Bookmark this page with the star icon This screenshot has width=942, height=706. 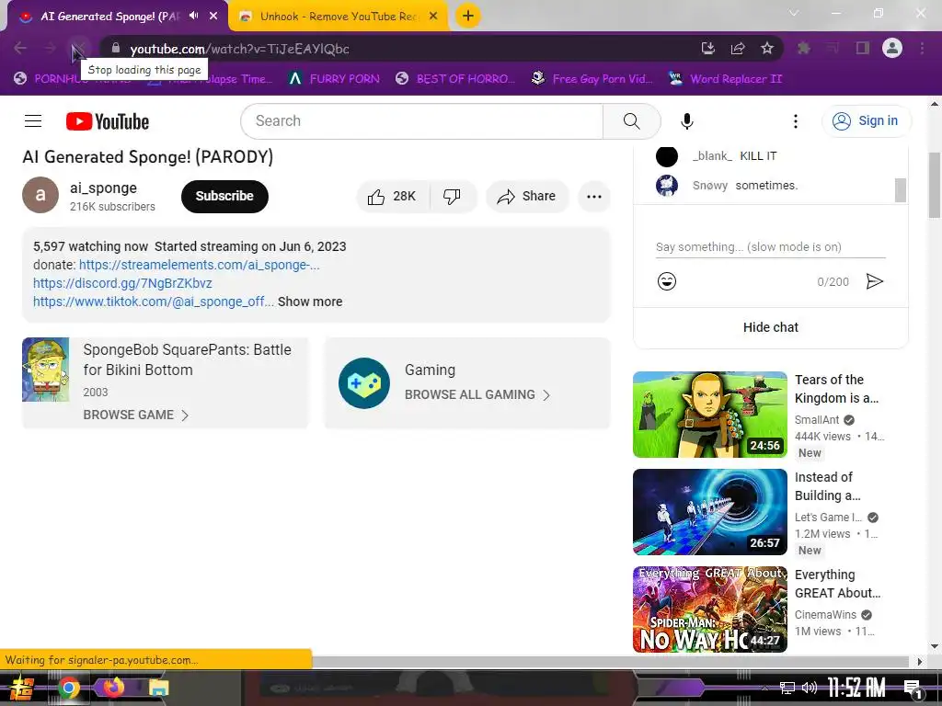click(767, 49)
